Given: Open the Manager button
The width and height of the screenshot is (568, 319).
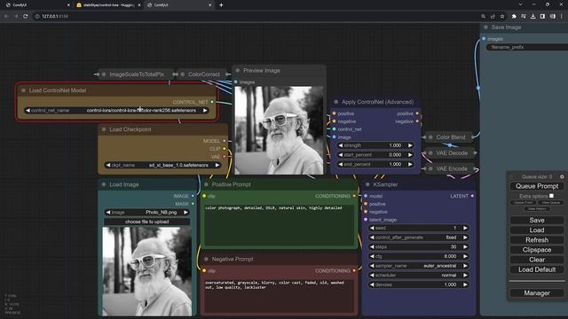Looking at the screenshot, I should point(536,293).
